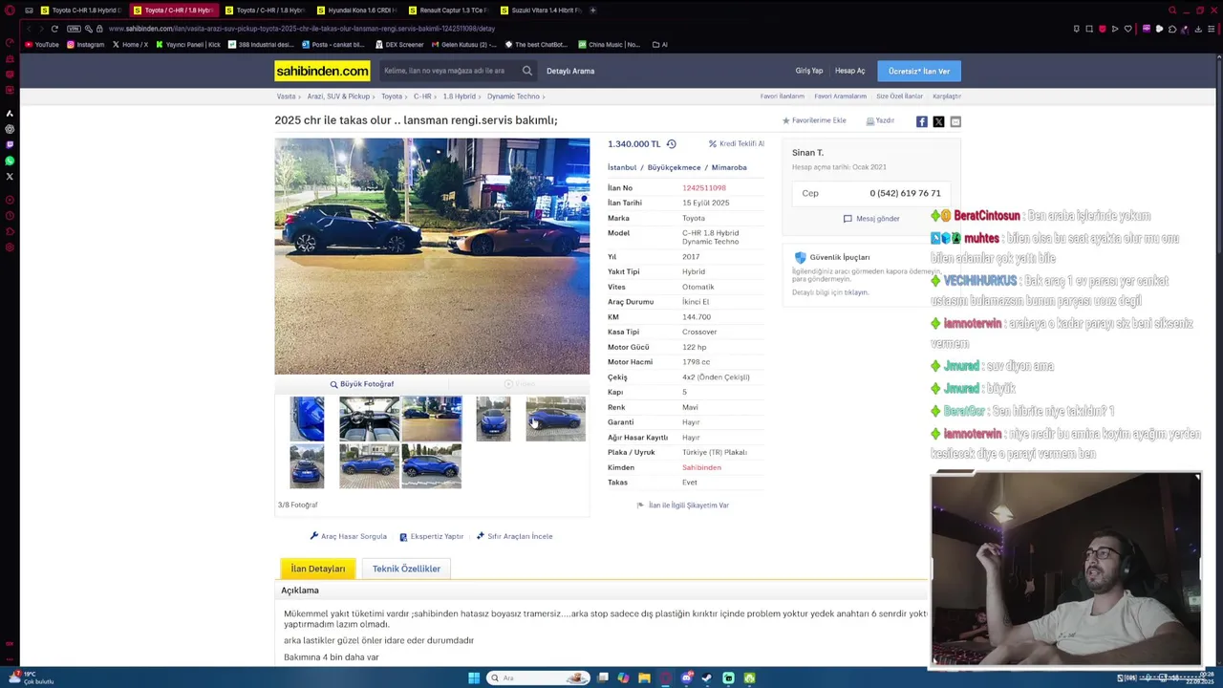Image resolution: width=1223 pixels, height=688 pixels.
Task: Click 1.8 Hybrid breadcrumb
Action: click(460, 97)
